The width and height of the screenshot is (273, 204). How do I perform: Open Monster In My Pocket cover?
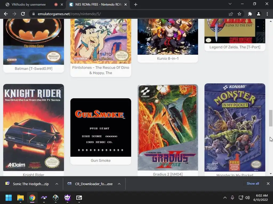click(235, 127)
